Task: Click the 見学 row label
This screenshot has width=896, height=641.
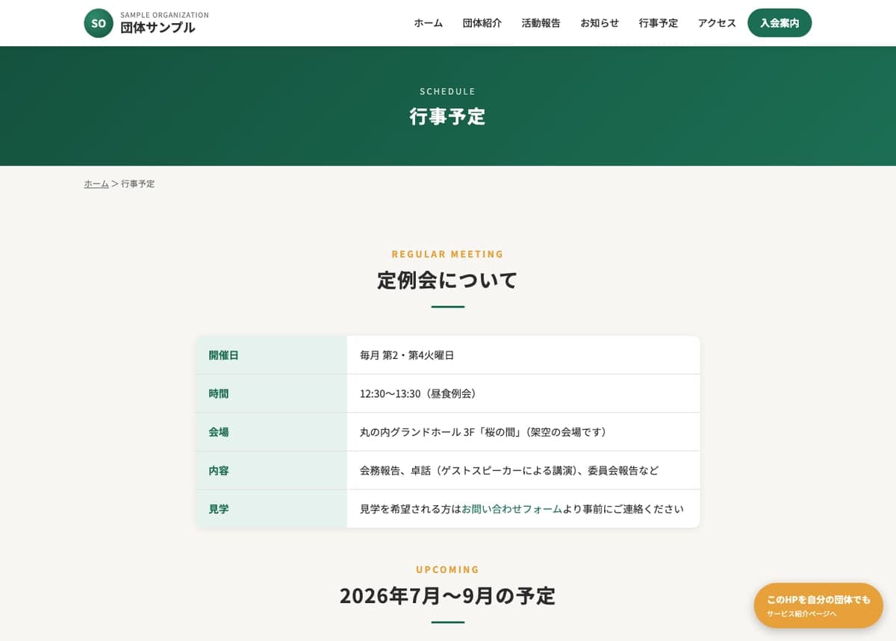Action: 271,509
